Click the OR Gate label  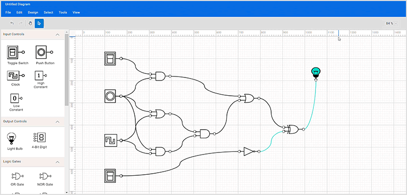click(x=18, y=184)
